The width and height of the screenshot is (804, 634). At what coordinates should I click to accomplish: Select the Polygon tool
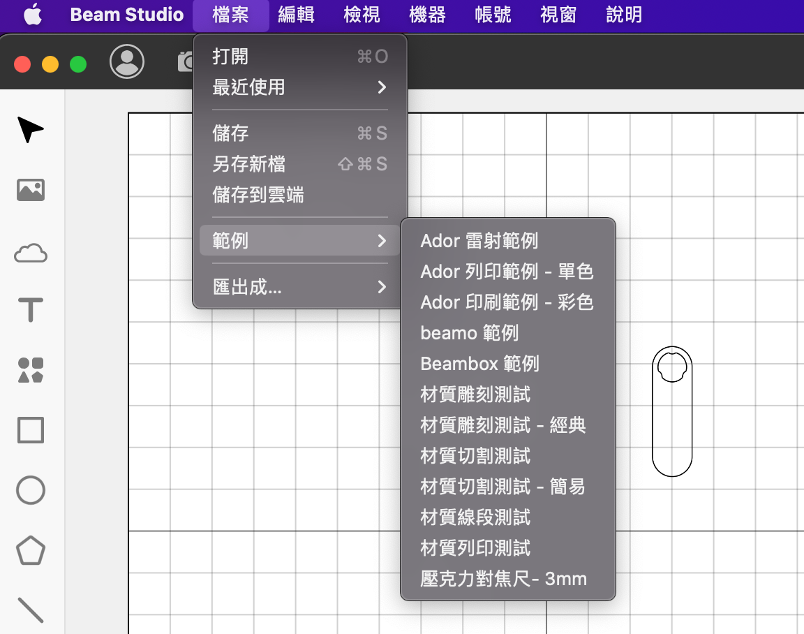pos(31,550)
